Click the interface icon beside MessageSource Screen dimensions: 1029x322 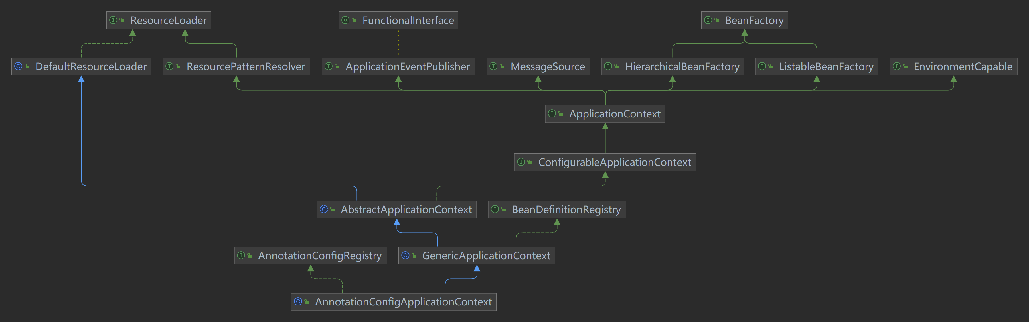click(494, 66)
